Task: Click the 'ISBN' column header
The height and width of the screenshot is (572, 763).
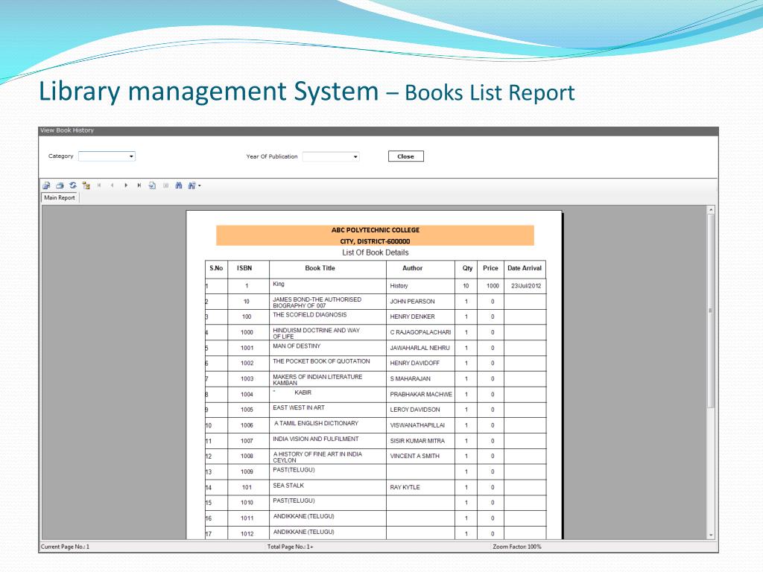Action: click(x=244, y=268)
